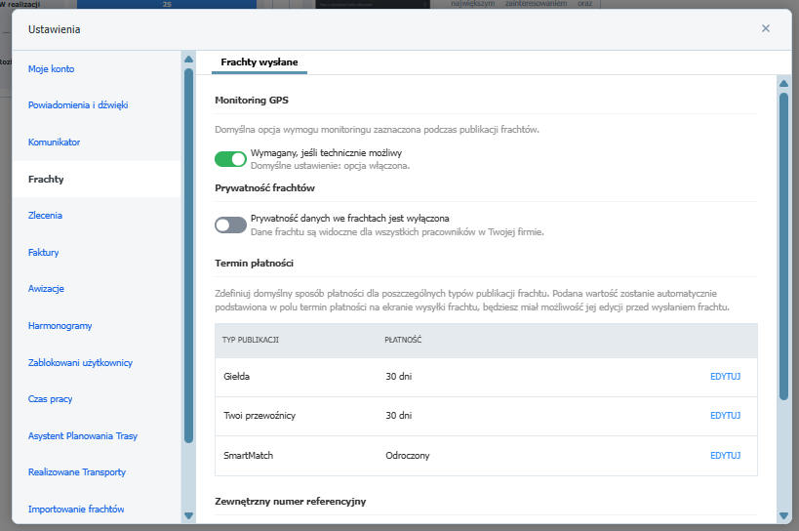The image size is (799, 531).
Task: Edit payment term for Giełda
Action: [x=726, y=376]
